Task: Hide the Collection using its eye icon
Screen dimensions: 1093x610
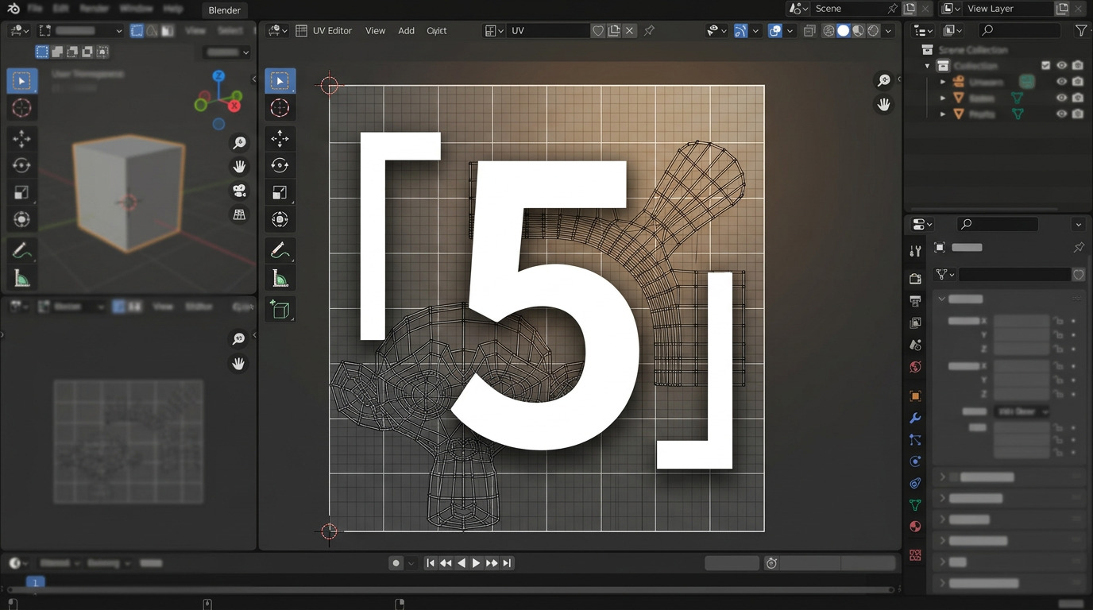Action: 1061,65
